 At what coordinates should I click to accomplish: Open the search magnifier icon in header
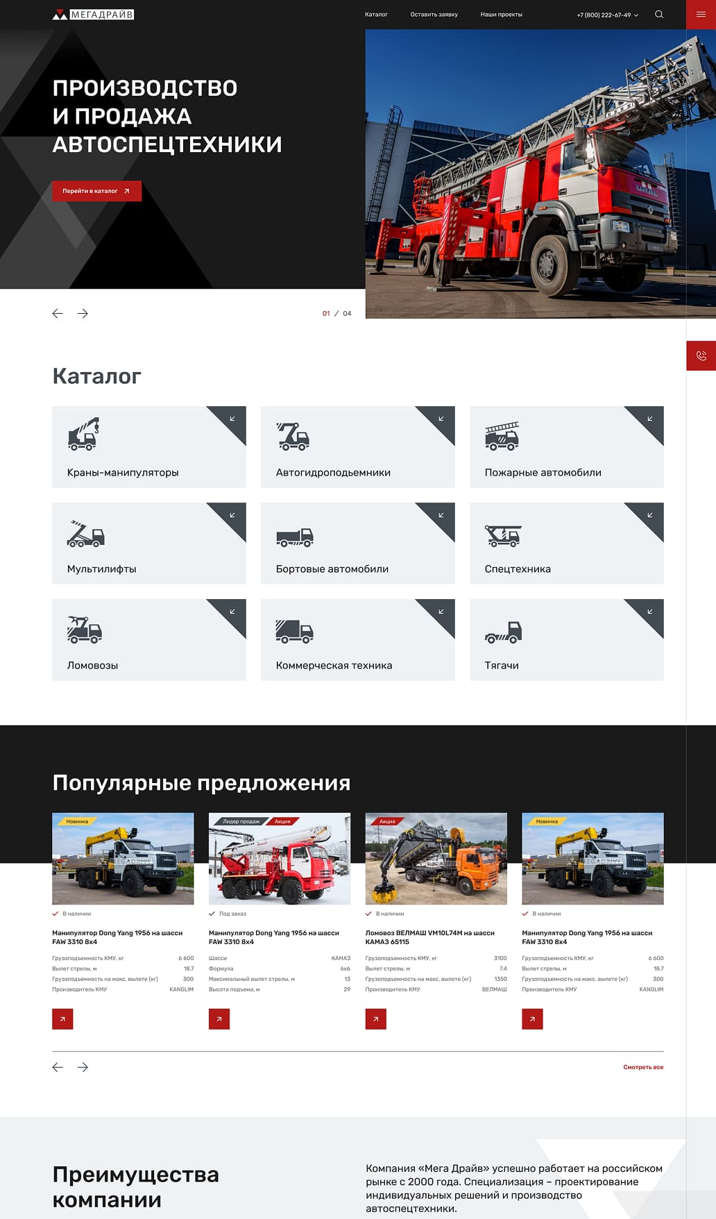pos(659,15)
